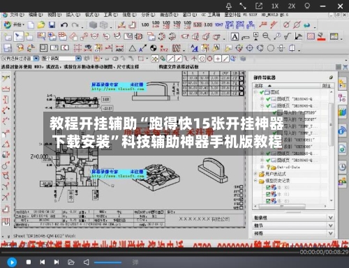Select the magnifier zoom icon in drafting toolbar
The image size is (349, 268).
pos(267,36)
